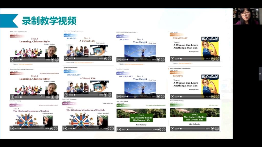Screen dimensions: 262x147
Task: Play the 13:48 A Woman Can Learn reading video
Action: pos(172,97)
